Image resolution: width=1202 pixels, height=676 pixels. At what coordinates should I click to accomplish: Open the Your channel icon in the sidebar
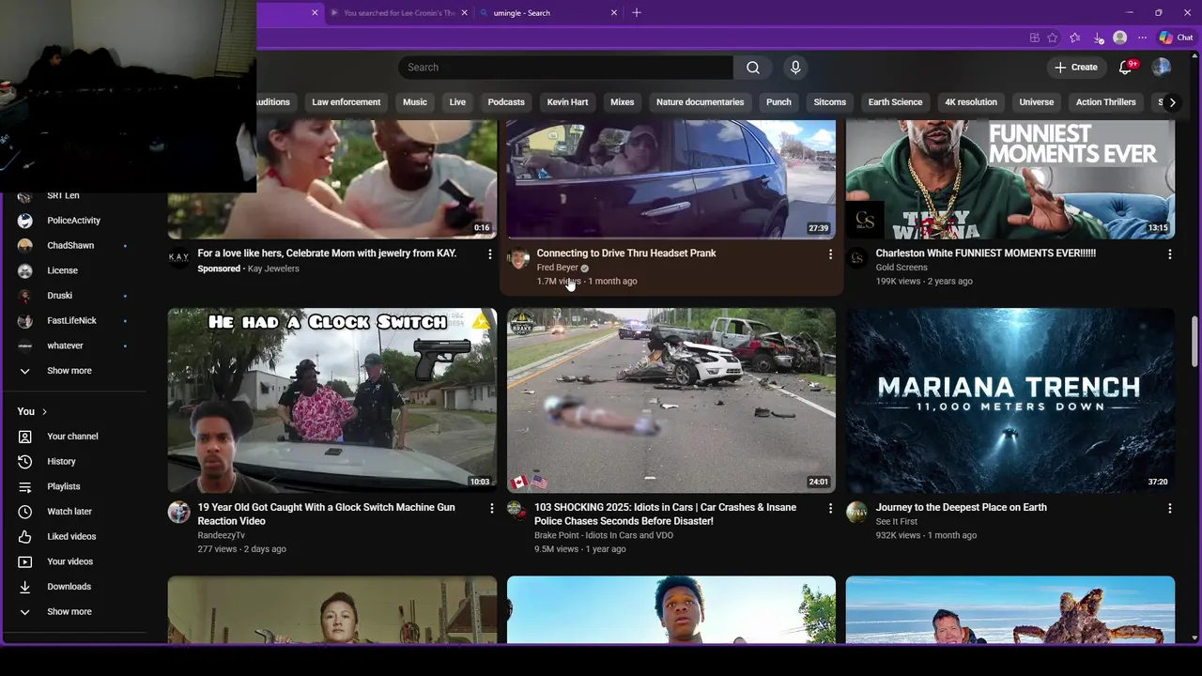coord(25,437)
